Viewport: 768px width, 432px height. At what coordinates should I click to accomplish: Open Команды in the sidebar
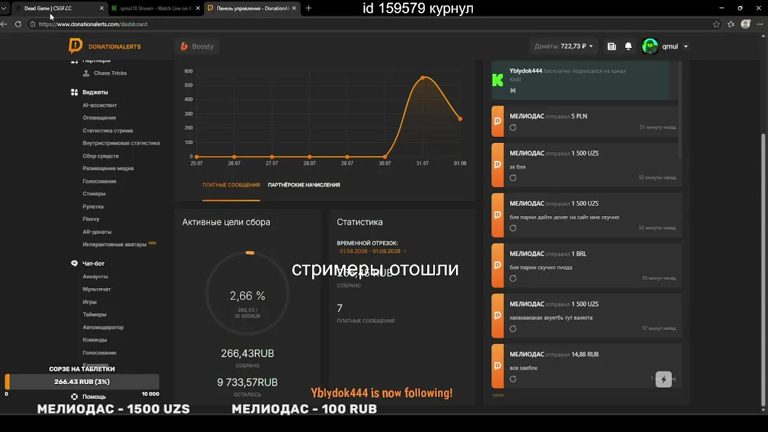pyautogui.click(x=95, y=340)
